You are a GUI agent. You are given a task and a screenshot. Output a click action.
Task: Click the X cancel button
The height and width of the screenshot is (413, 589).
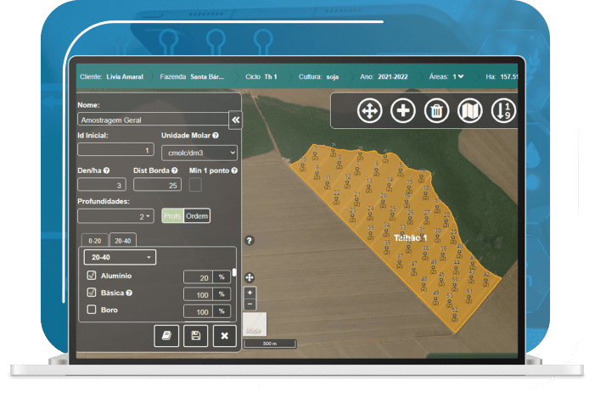pos(225,336)
